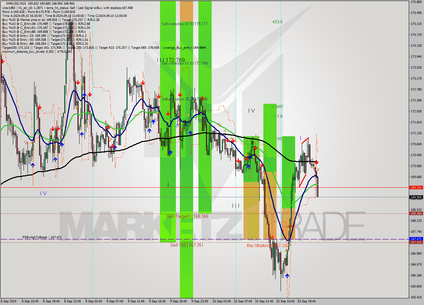Click the red 169.301 price tag
Screen dimensions: 424x305
(x=416, y=187)
